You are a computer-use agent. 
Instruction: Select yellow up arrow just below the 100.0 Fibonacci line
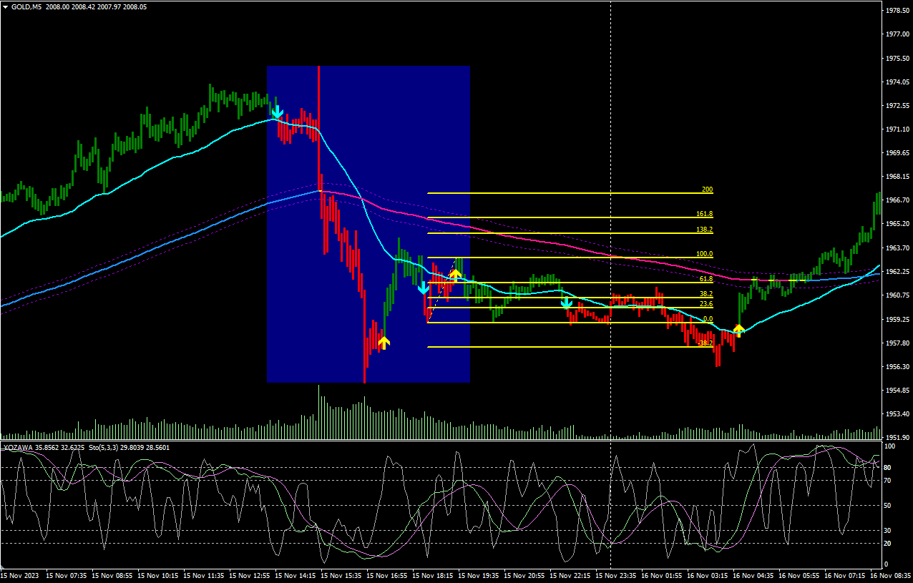(455, 273)
